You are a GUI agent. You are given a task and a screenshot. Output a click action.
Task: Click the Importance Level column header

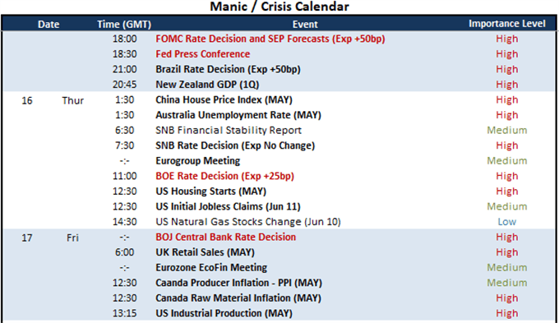click(507, 24)
